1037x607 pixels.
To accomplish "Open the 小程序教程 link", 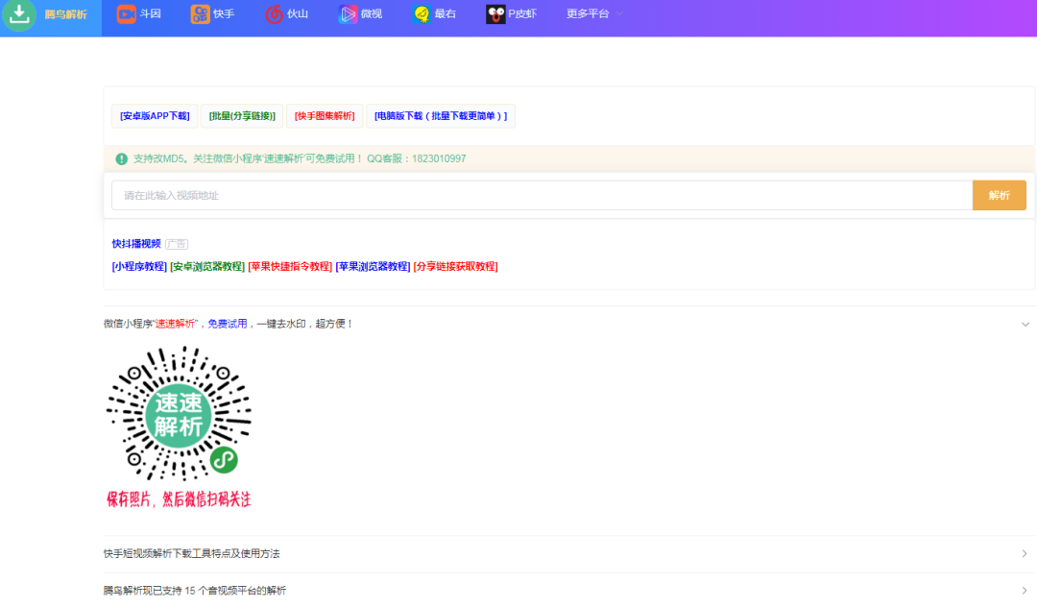I will pyautogui.click(x=139, y=266).
